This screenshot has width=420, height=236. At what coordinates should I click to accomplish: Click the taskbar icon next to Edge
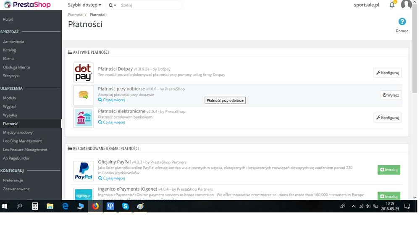80,206
